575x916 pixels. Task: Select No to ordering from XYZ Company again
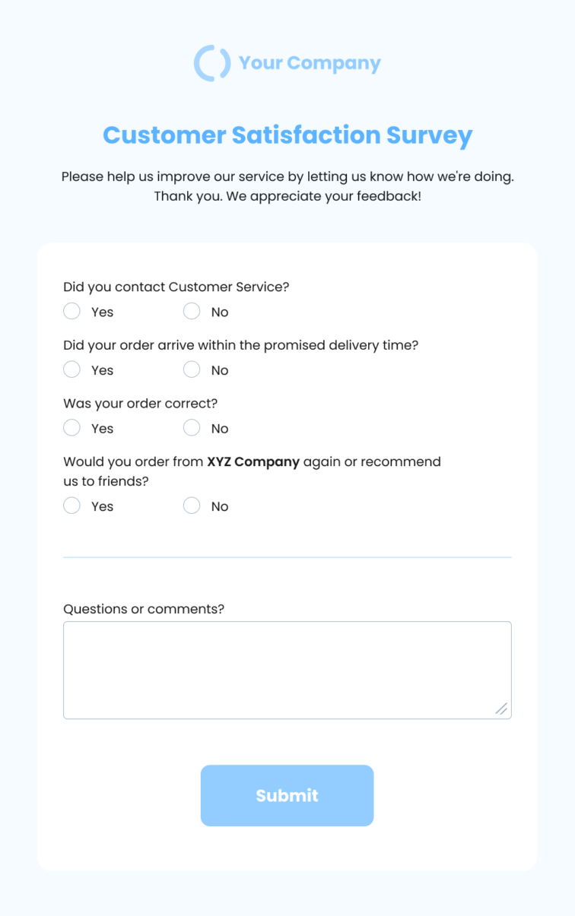click(x=192, y=506)
